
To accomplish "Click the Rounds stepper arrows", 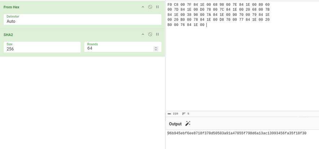I will [156, 49].
